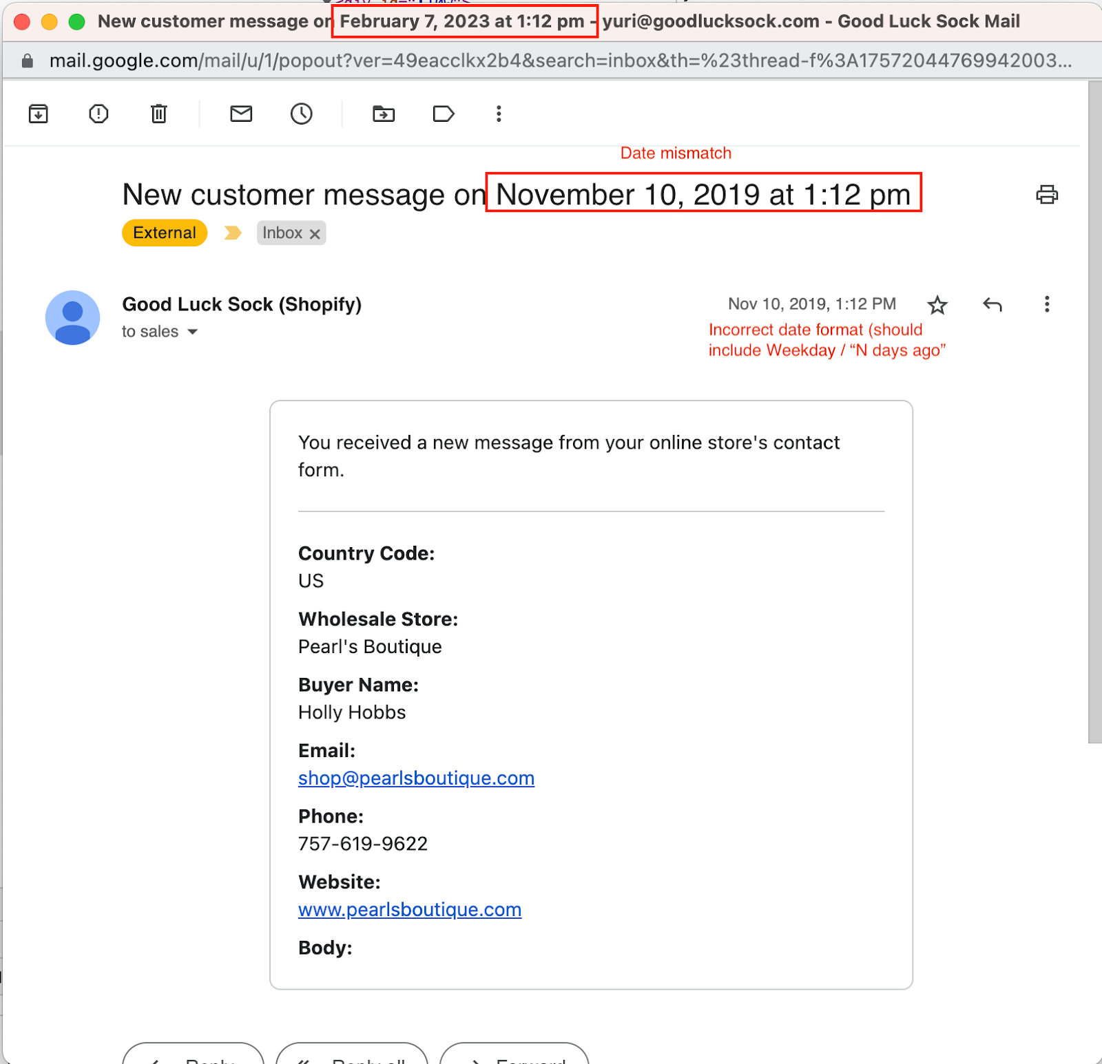Viewport: 1102px width, 1064px height.
Task: Star the message from Good Luck Sock
Action: tap(937, 304)
